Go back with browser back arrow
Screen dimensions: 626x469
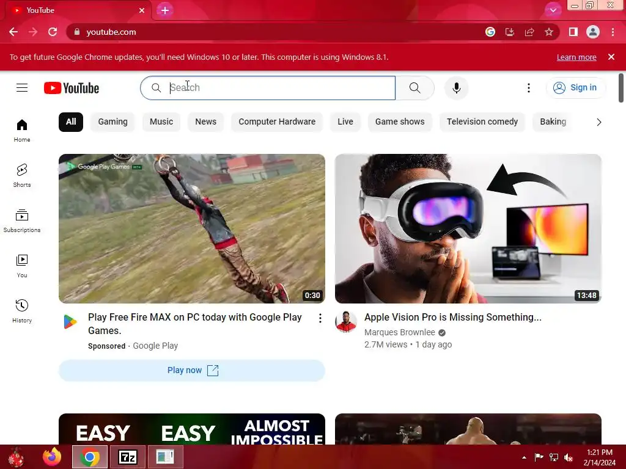13,32
